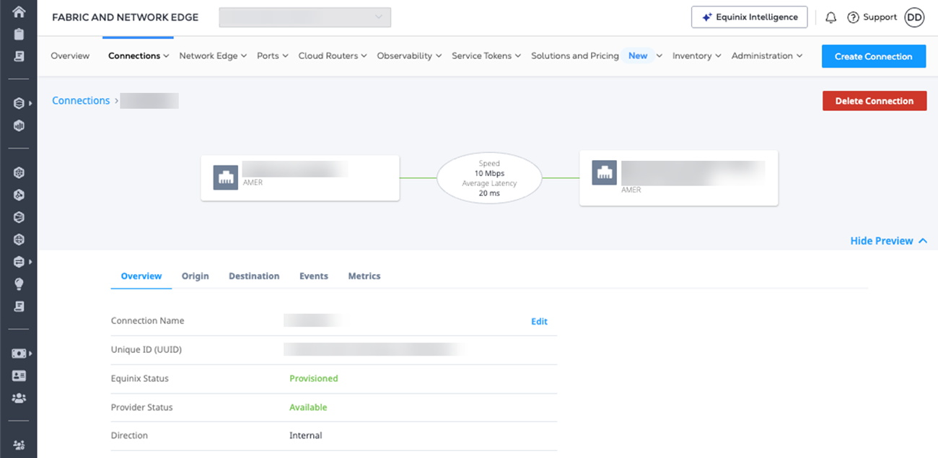This screenshot has height=458, width=938.
Task: Open the people group icon in sidebar
Action: point(19,398)
